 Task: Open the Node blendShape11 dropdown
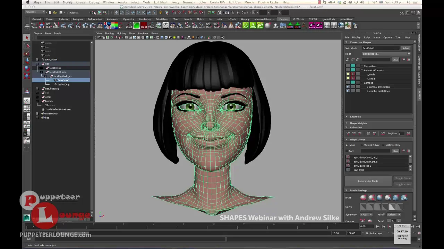(386, 54)
